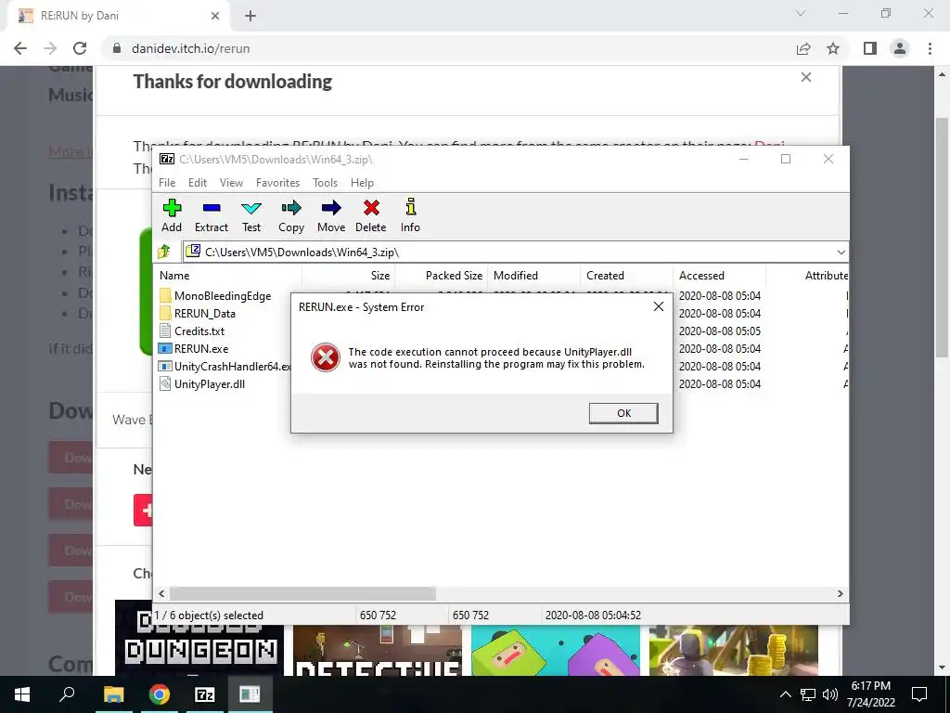Click the volume icon in system tray

pyautogui.click(x=830, y=694)
